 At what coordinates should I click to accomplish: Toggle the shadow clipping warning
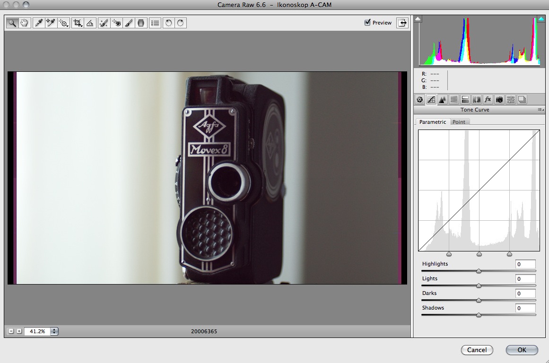pyautogui.click(x=418, y=19)
